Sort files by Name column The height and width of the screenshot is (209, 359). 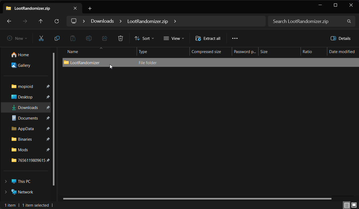[73, 51]
